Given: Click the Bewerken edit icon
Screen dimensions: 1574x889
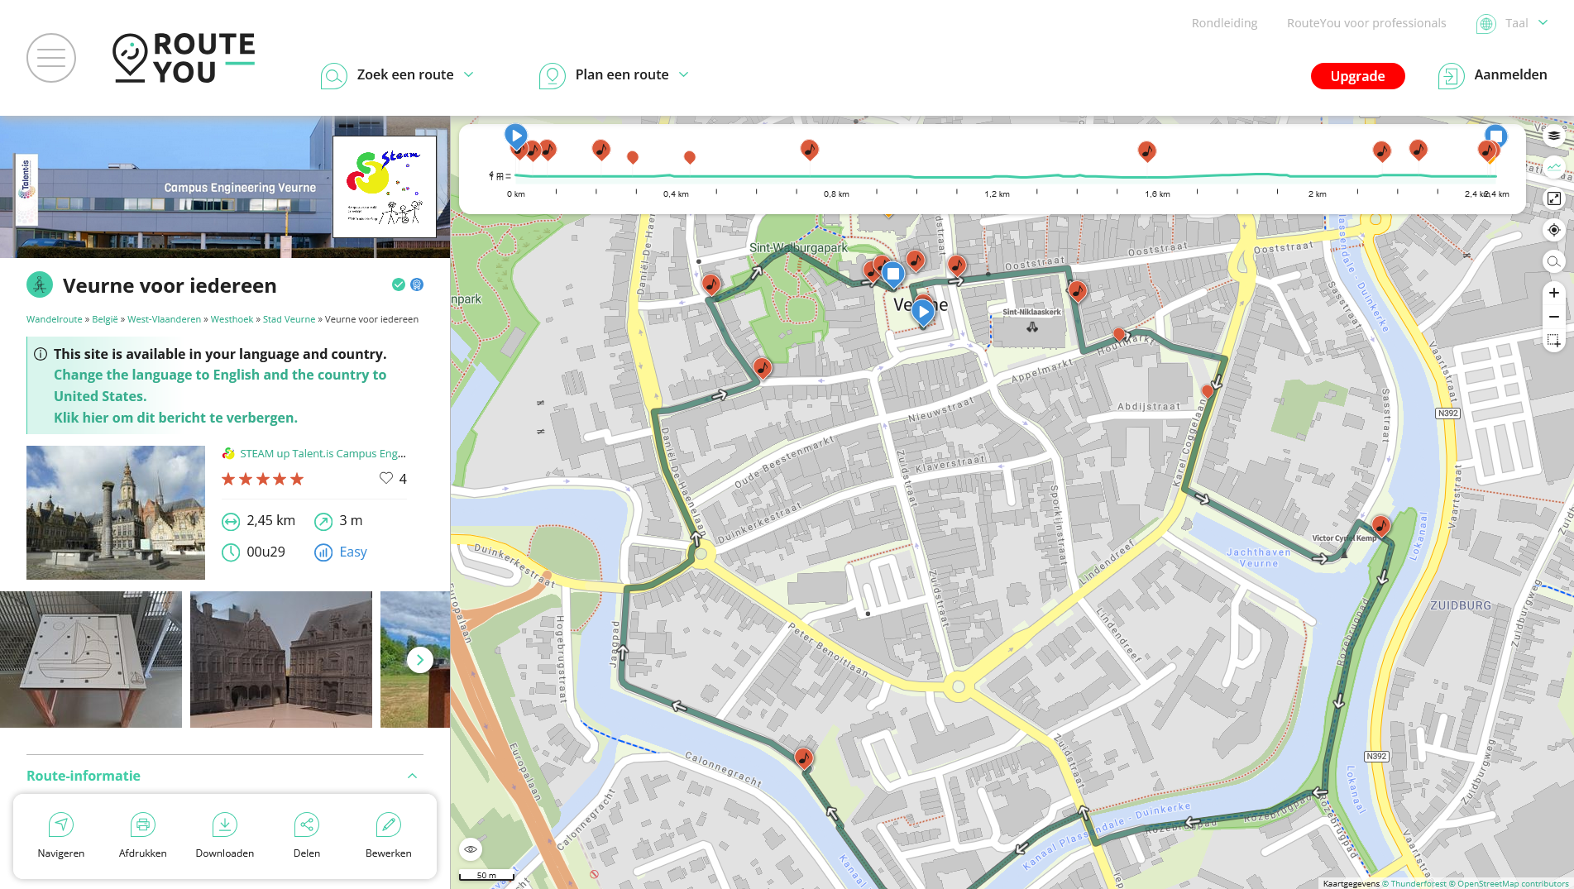Looking at the screenshot, I should [x=389, y=824].
